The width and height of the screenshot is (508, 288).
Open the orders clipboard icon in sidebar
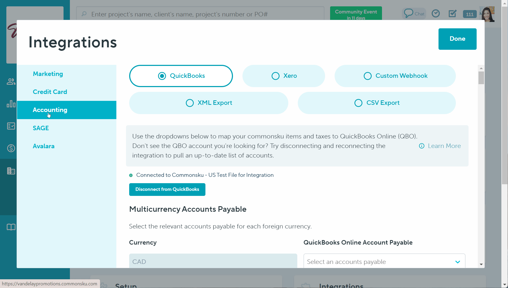[x=11, y=126]
